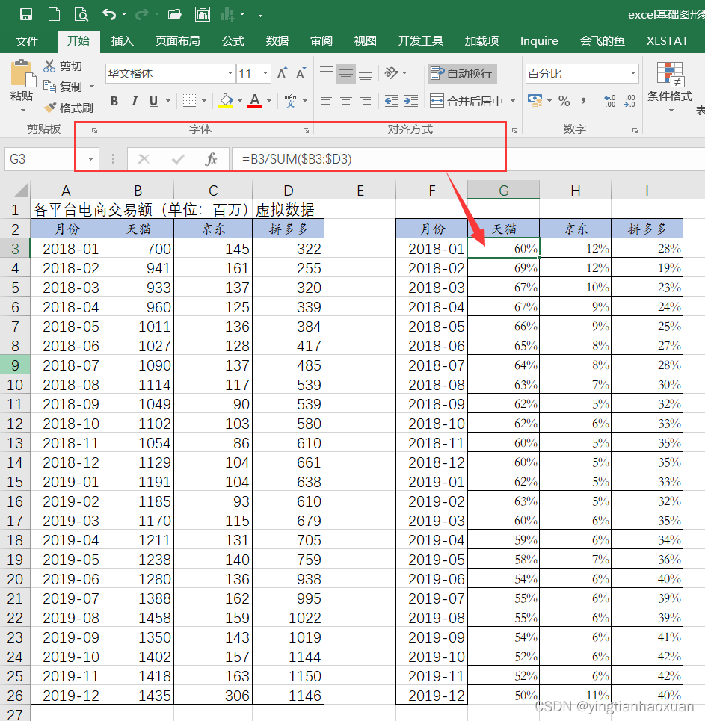Increase decimal places

[x=610, y=101]
